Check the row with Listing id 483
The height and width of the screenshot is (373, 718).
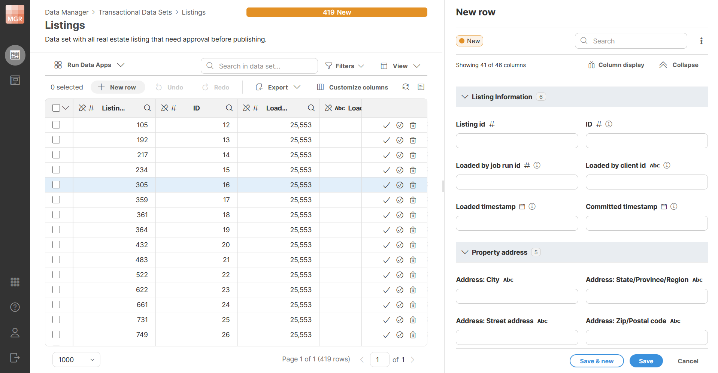[x=56, y=260]
